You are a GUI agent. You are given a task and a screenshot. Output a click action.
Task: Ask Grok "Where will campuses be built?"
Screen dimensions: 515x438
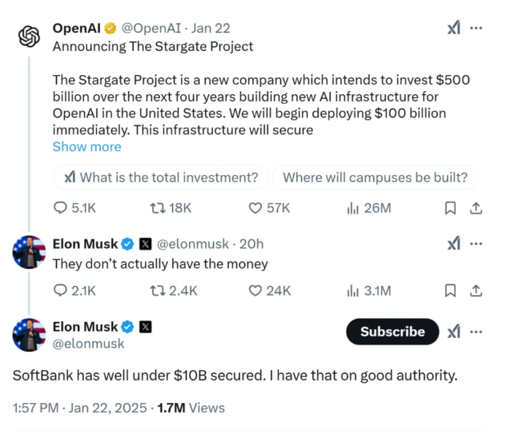(374, 177)
